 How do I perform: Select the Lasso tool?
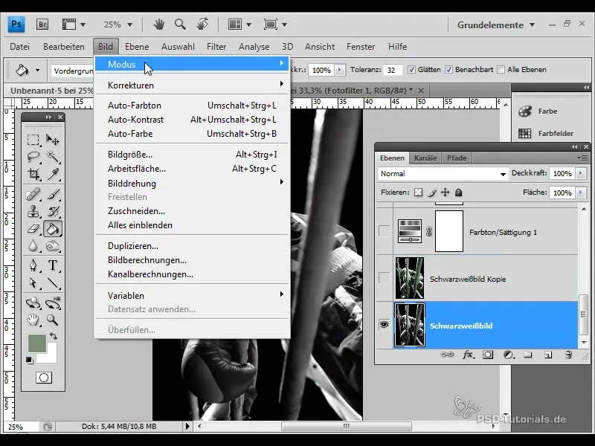coord(33,156)
